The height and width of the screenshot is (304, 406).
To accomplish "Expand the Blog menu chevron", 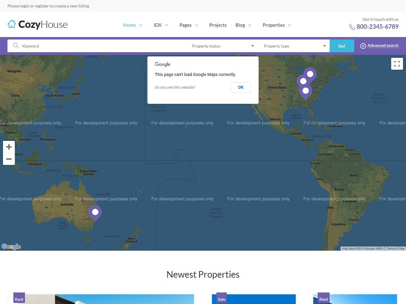I will 250,25.
